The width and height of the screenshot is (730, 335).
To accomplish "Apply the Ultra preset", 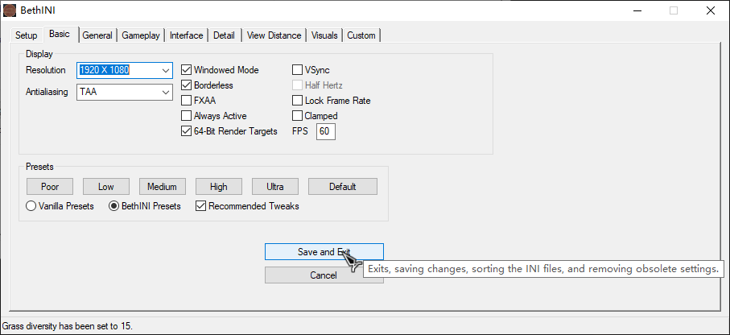I will click(x=275, y=186).
